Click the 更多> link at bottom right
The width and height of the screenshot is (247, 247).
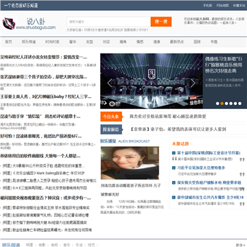point(240,245)
